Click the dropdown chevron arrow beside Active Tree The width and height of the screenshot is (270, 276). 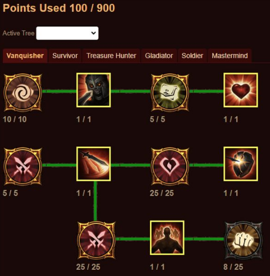pyautogui.click(x=94, y=33)
